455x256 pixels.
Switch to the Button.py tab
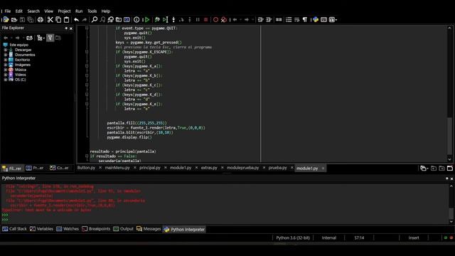[86, 168]
